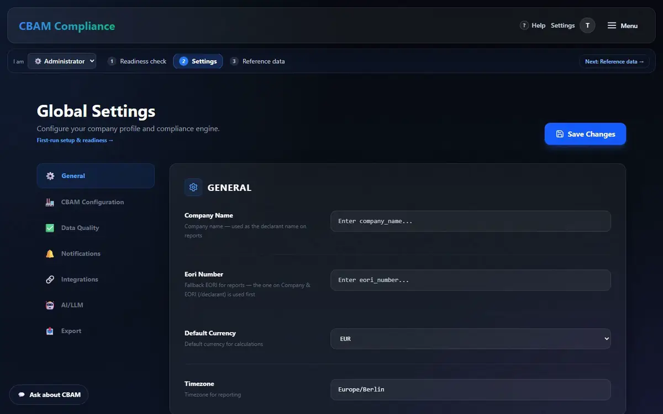
Task: Save changes with the blue button
Action: coord(585,134)
